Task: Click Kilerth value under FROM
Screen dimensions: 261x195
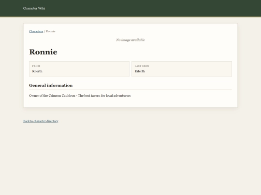Action: click(x=37, y=71)
